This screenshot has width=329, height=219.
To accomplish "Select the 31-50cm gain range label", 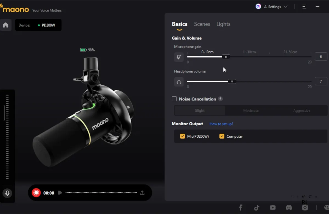I will click(x=290, y=52).
